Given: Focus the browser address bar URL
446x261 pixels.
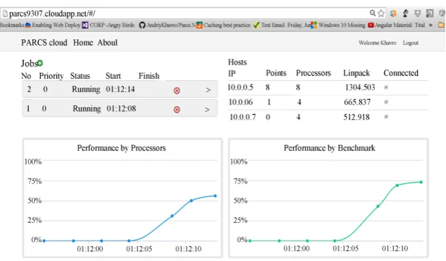Looking at the screenshot, I should tap(52, 14).
